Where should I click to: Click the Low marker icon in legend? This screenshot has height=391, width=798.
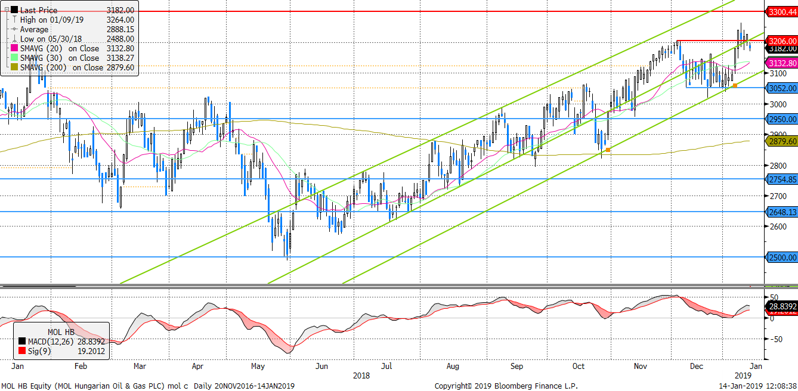[14, 39]
